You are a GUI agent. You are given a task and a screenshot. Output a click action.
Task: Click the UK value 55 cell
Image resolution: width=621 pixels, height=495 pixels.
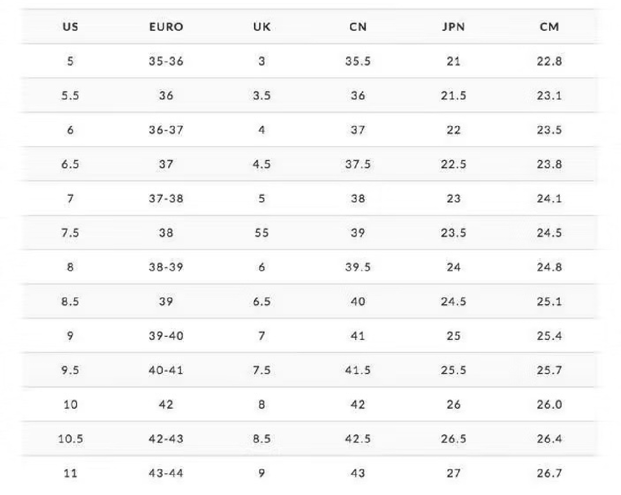tap(261, 233)
